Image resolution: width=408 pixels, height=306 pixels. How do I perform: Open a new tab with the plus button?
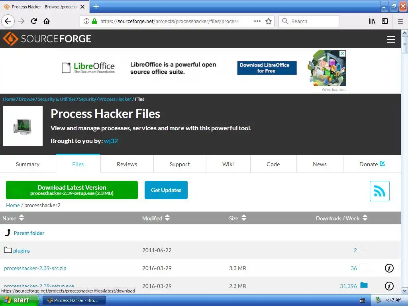96,6
